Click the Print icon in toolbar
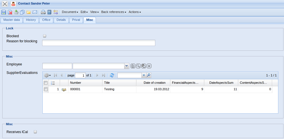 [x=43, y=12]
